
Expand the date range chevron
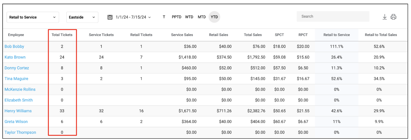click(x=150, y=17)
